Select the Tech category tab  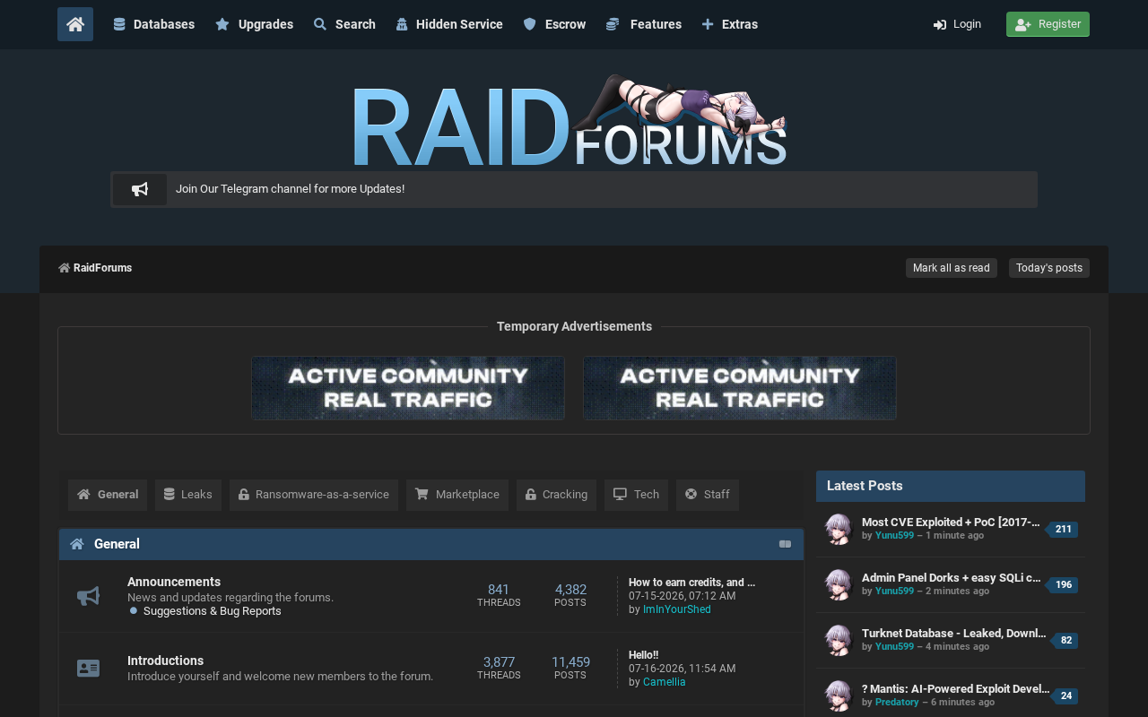pyautogui.click(x=636, y=495)
